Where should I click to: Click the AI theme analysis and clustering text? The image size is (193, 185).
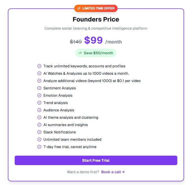(x=71, y=117)
